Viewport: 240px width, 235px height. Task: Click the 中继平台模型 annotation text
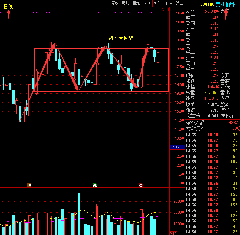(x=119, y=38)
